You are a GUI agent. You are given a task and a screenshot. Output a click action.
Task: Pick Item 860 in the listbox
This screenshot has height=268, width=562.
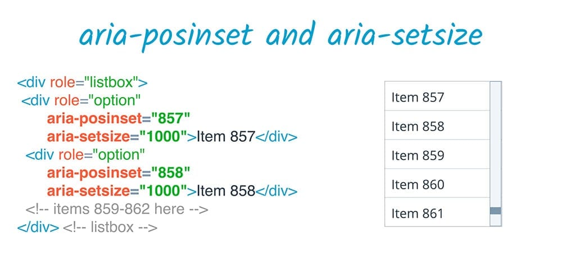(x=437, y=184)
